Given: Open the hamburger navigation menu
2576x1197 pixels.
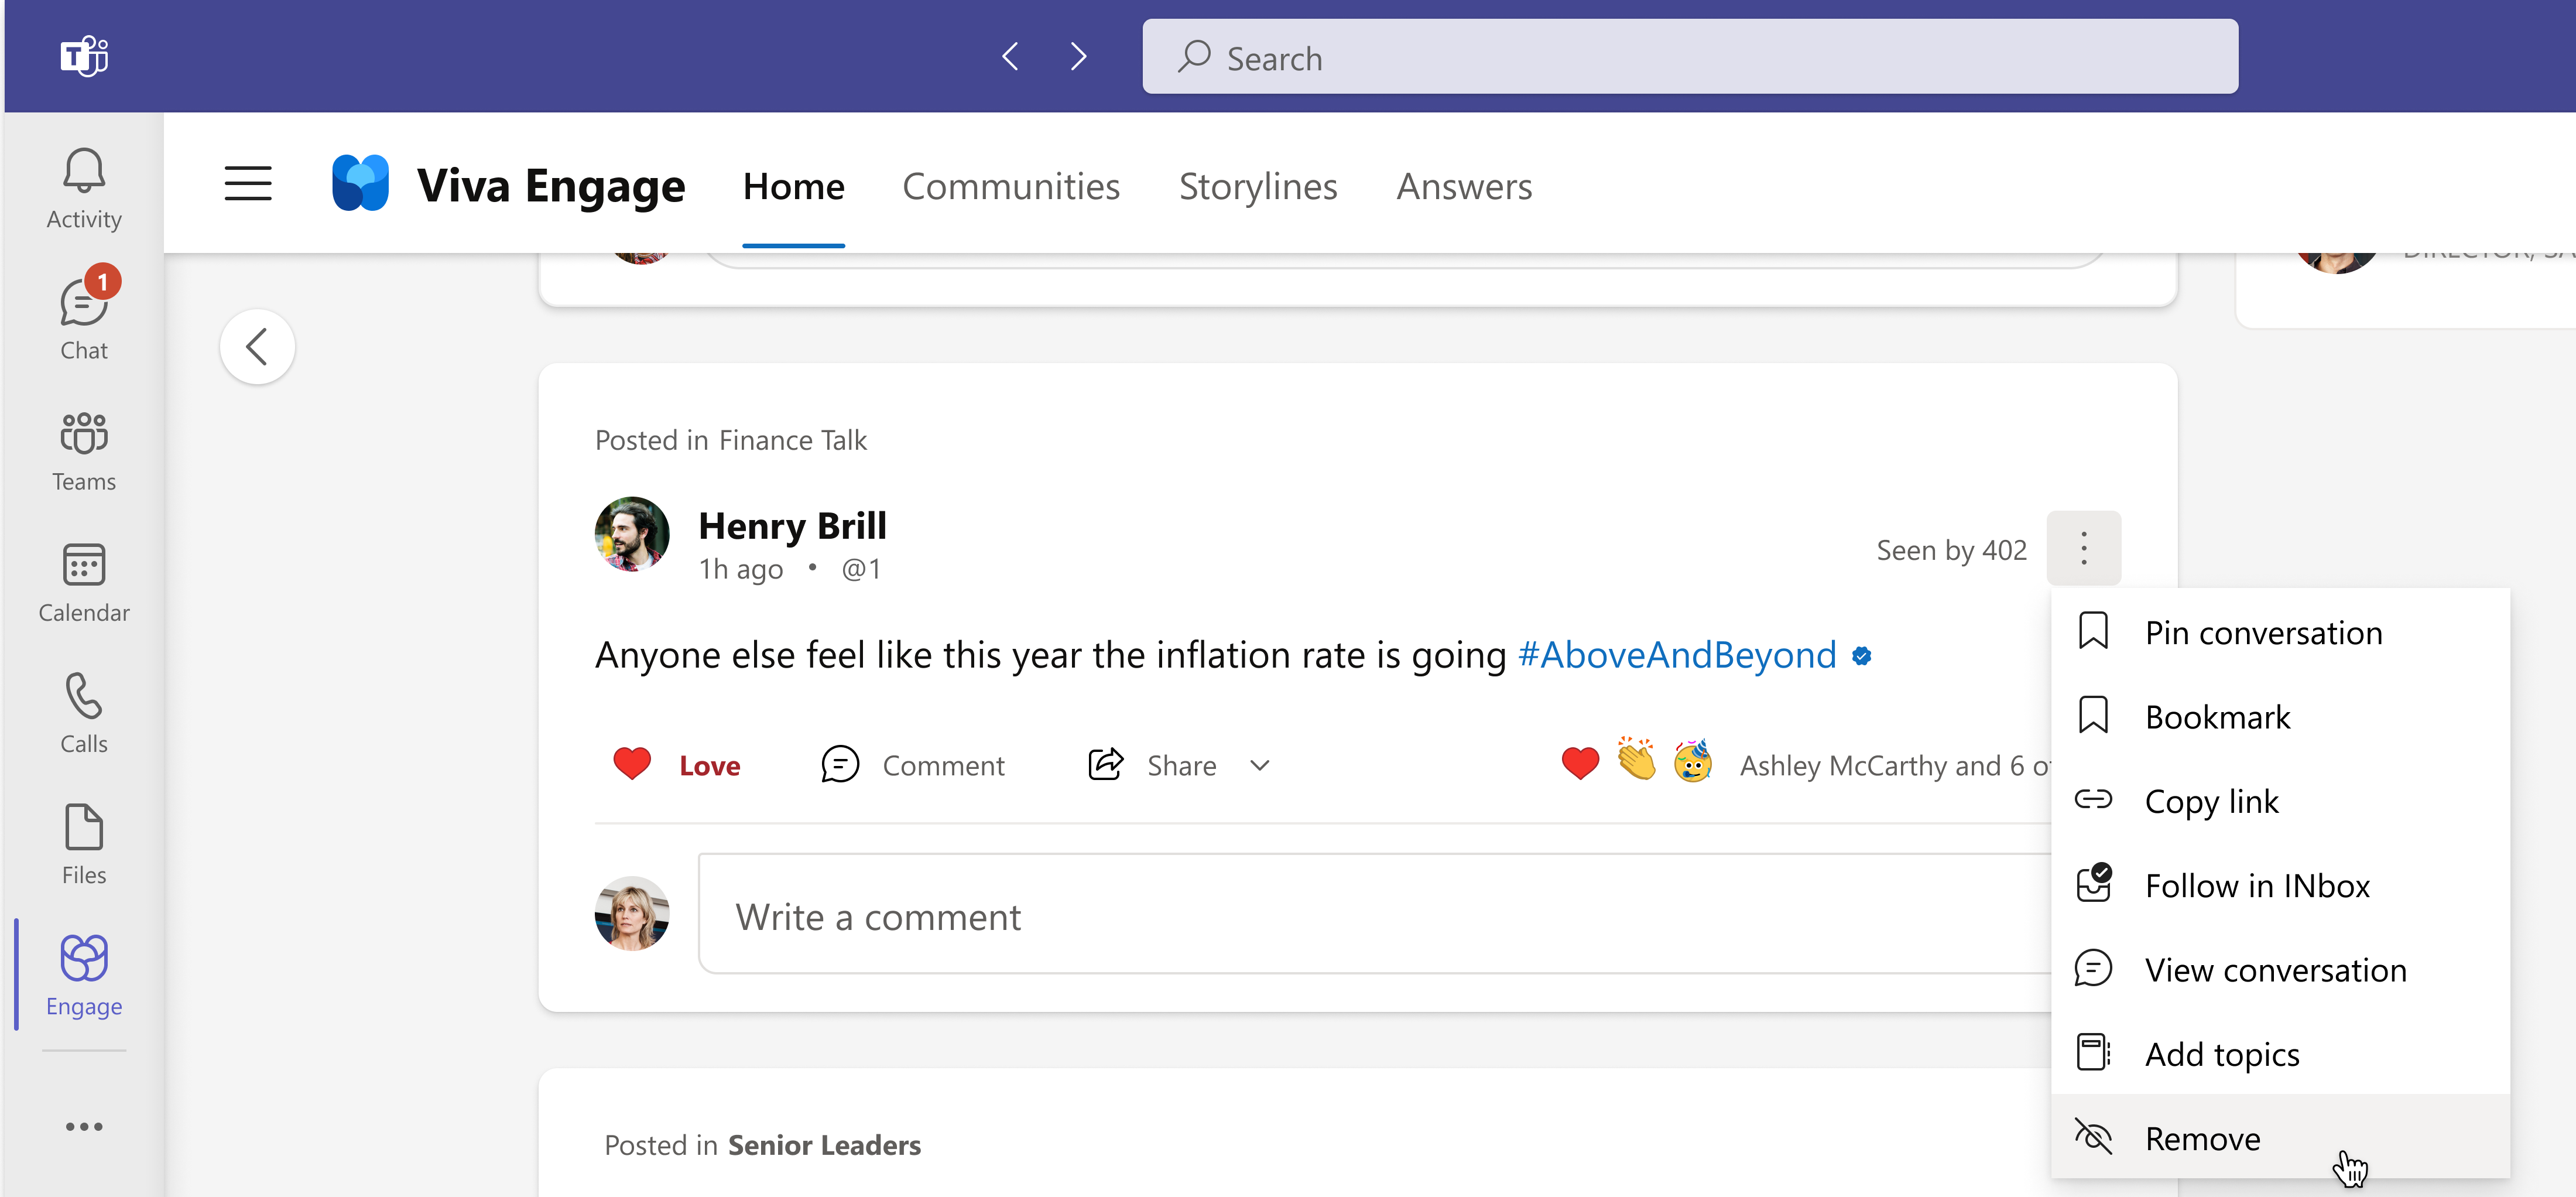Looking at the screenshot, I should click(x=248, y=184).
